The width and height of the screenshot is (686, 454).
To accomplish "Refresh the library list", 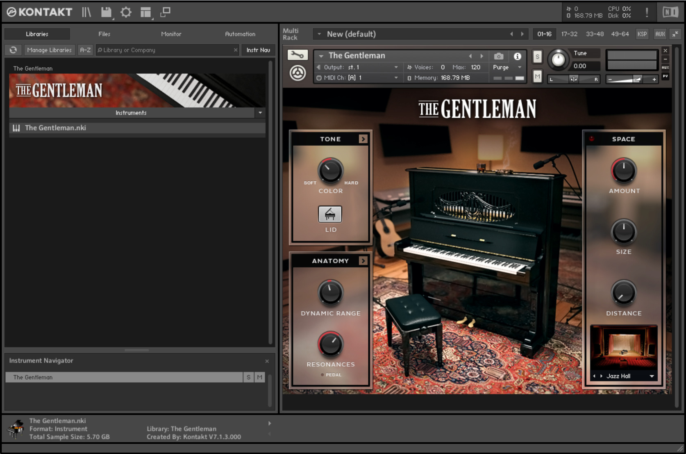I will pos(13,50).
